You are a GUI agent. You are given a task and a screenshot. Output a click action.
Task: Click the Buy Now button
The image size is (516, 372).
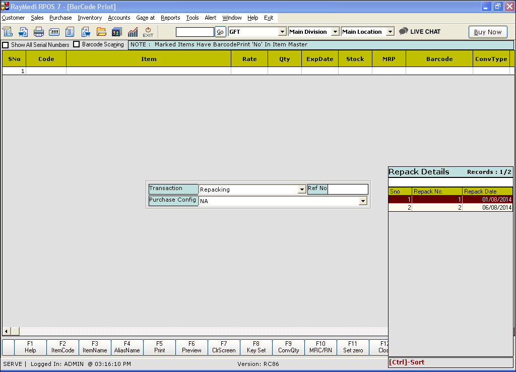coord(488,32)
